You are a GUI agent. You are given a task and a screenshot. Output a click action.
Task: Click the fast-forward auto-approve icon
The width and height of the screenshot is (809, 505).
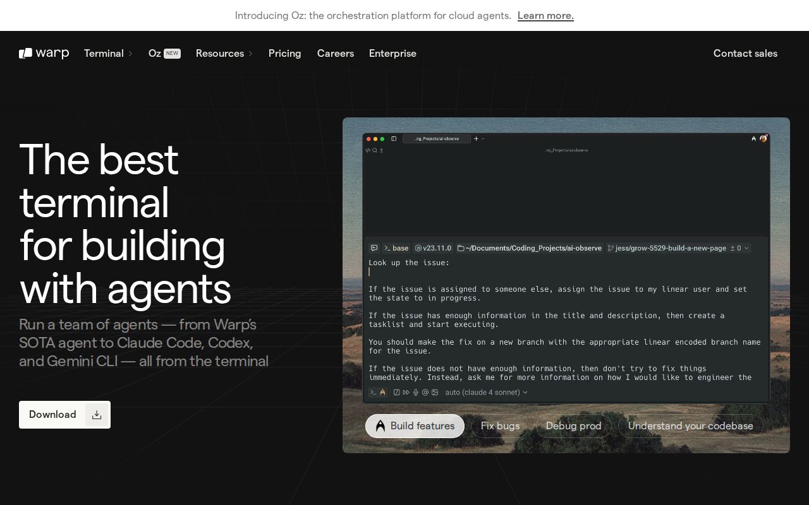coord(406,393)
